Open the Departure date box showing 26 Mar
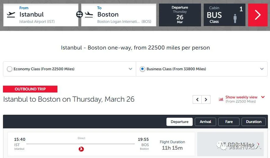Viewport: 270px width, 158px height. pyautogui.click(x=180, y=15)
